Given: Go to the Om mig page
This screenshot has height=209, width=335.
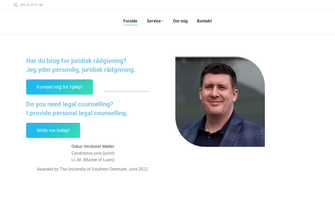Looking at the screenshot, I should coord(180,21).
